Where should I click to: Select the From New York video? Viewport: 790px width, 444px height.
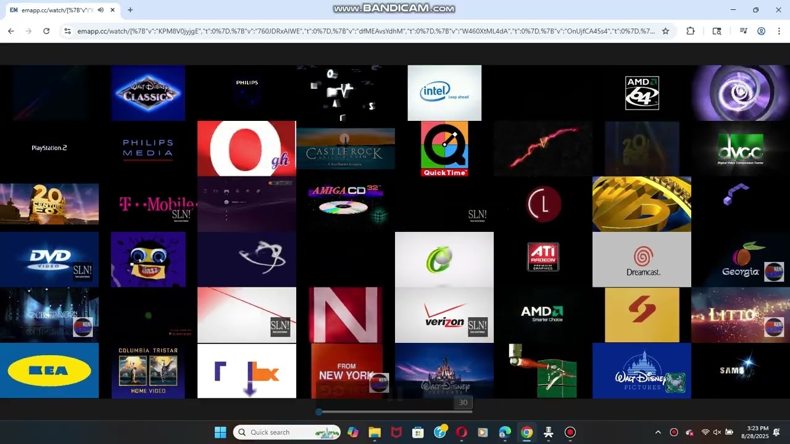click(x=347, y=371)
